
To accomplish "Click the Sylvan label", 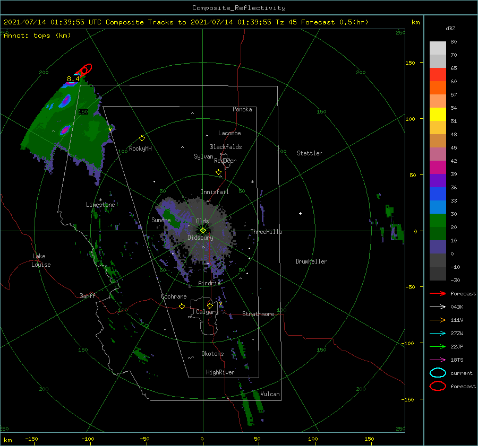I will [203, 156].
